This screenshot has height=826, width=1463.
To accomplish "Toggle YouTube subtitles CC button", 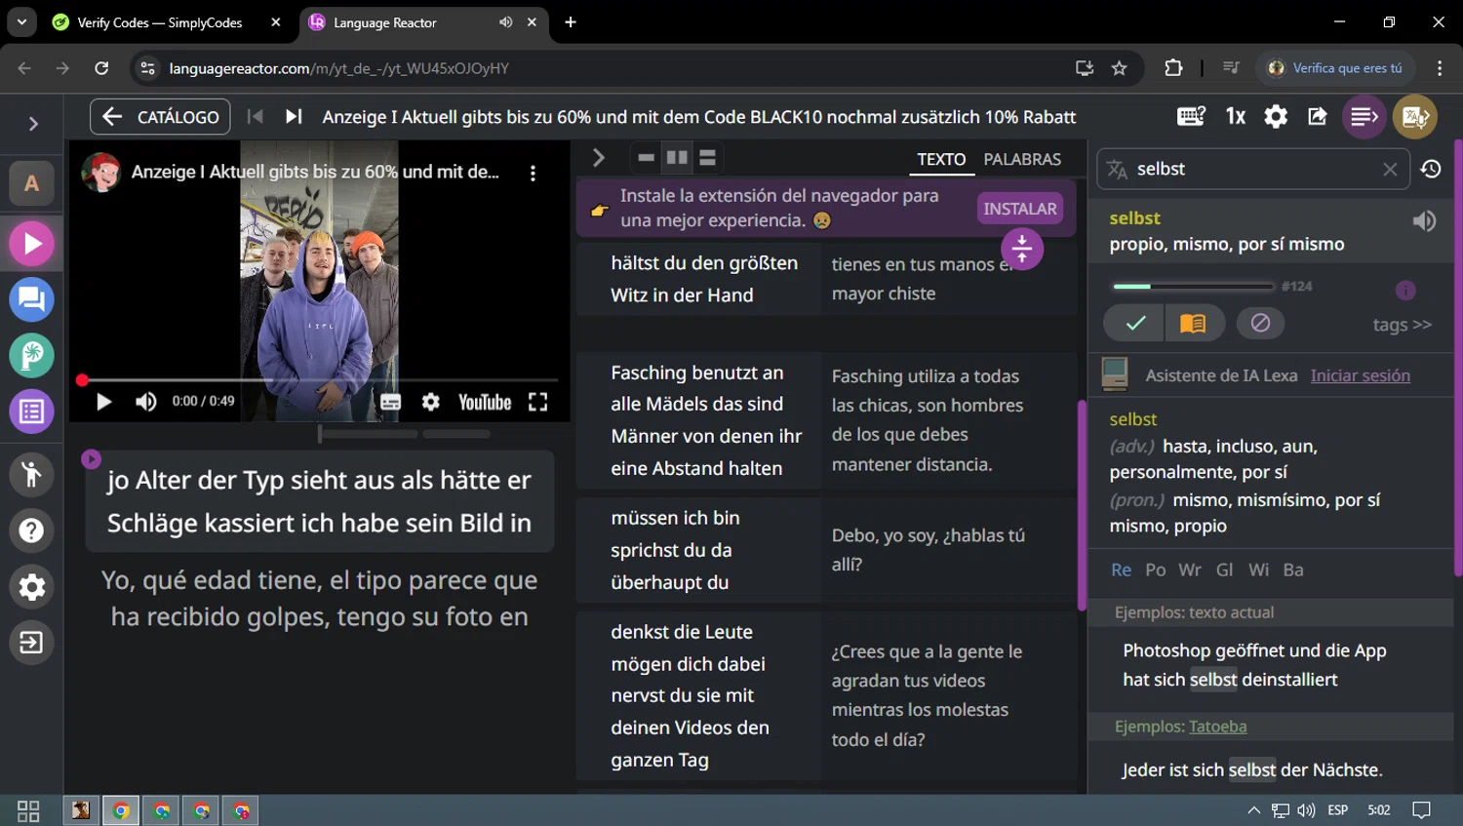I will (390, 402).
